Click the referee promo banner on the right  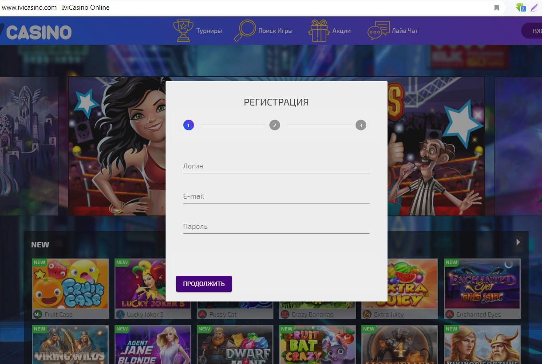point(436,146)
